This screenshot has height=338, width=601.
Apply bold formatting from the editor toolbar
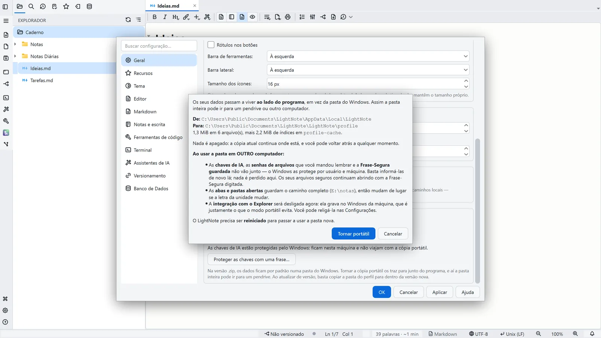pos(154,17)
